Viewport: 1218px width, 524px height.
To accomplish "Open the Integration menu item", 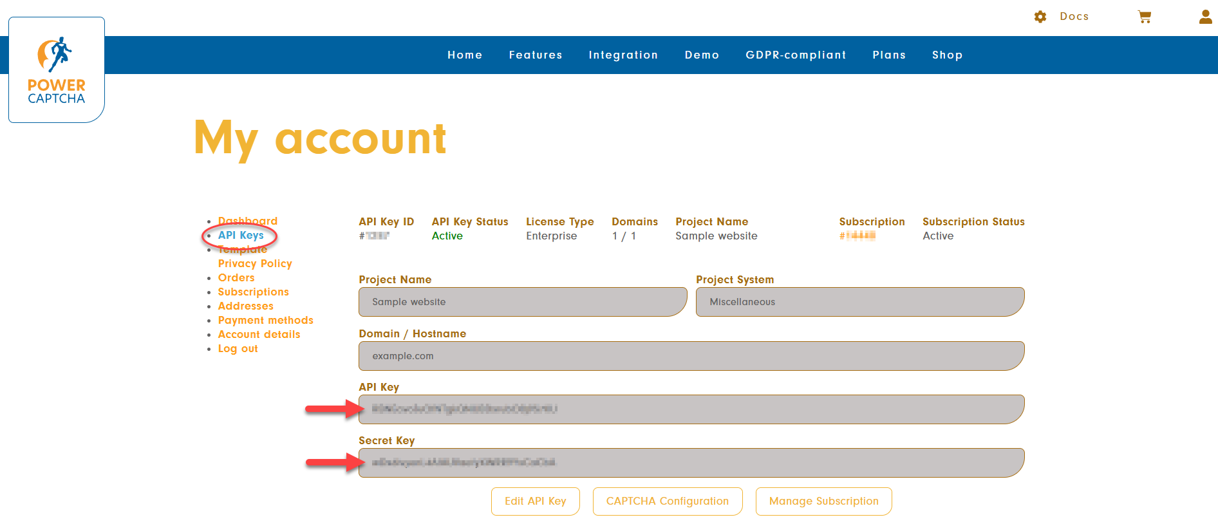I will point(623,55).
